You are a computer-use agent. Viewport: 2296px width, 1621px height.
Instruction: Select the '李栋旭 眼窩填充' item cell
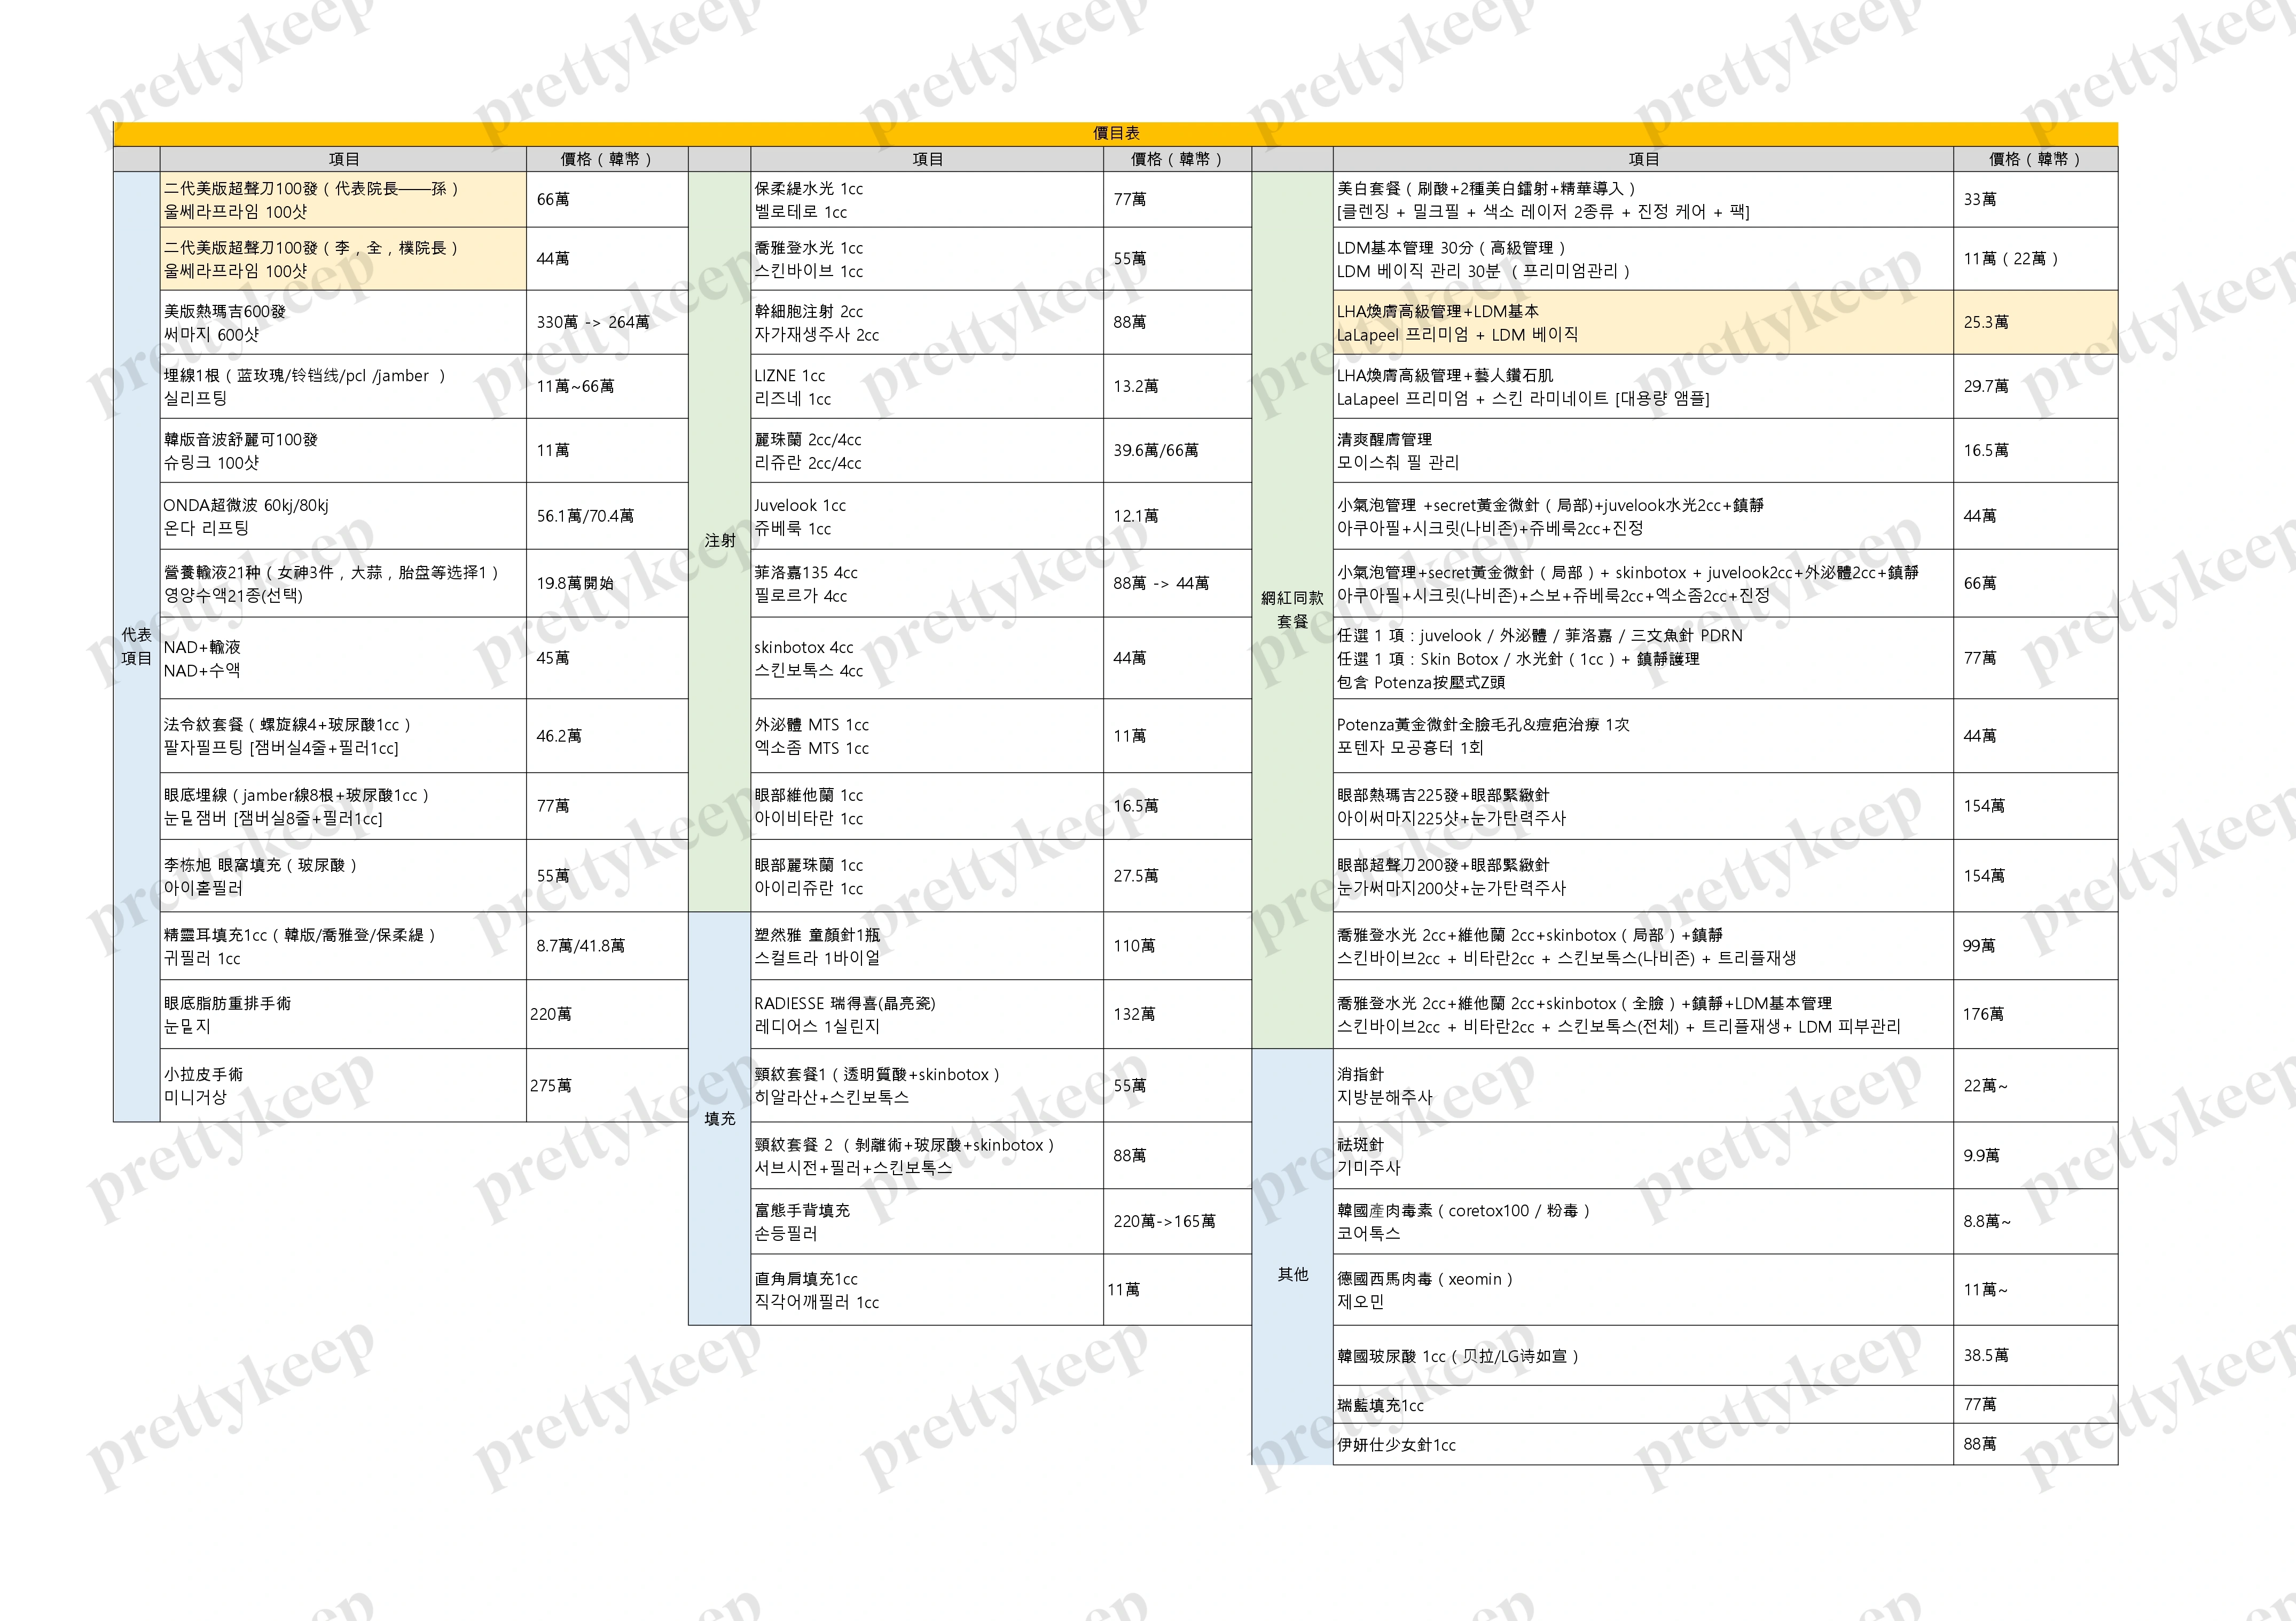343,876
